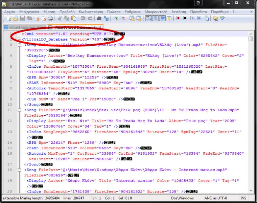Viewport: 257px width, 203px height.
Task: Open the Εύρεση menu
Action: (49, 12)
